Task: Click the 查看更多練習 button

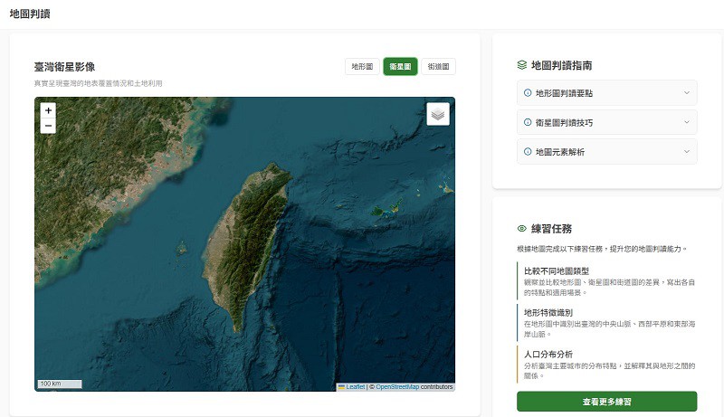Action: pos(606,402)
